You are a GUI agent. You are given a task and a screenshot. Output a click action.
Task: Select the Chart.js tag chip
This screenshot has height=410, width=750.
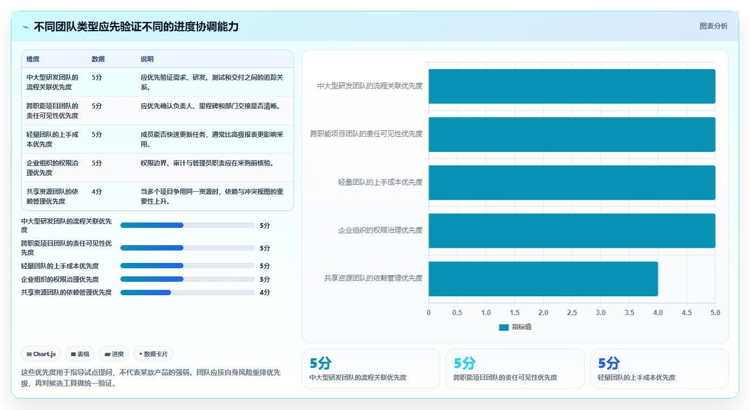click(x=42, y=354)
